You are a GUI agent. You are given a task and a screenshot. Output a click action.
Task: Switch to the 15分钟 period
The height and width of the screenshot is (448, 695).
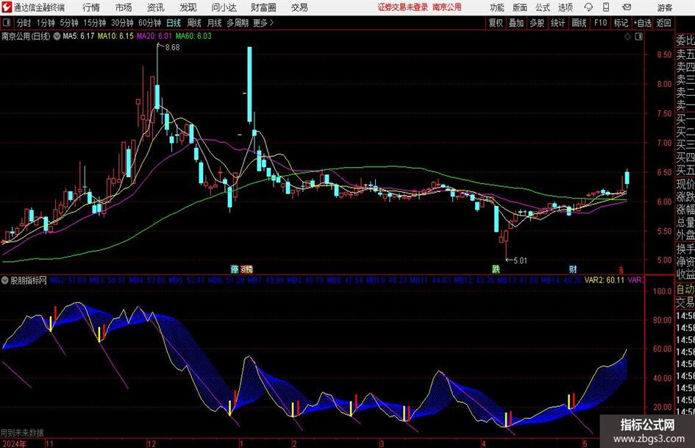[94, 23]
